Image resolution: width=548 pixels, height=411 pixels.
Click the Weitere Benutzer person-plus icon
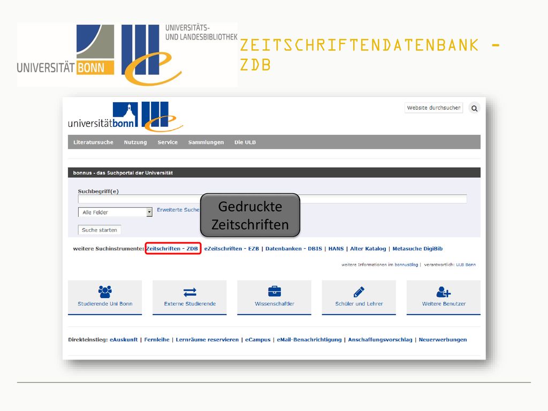pyautogui.click(x=444, y=292)
